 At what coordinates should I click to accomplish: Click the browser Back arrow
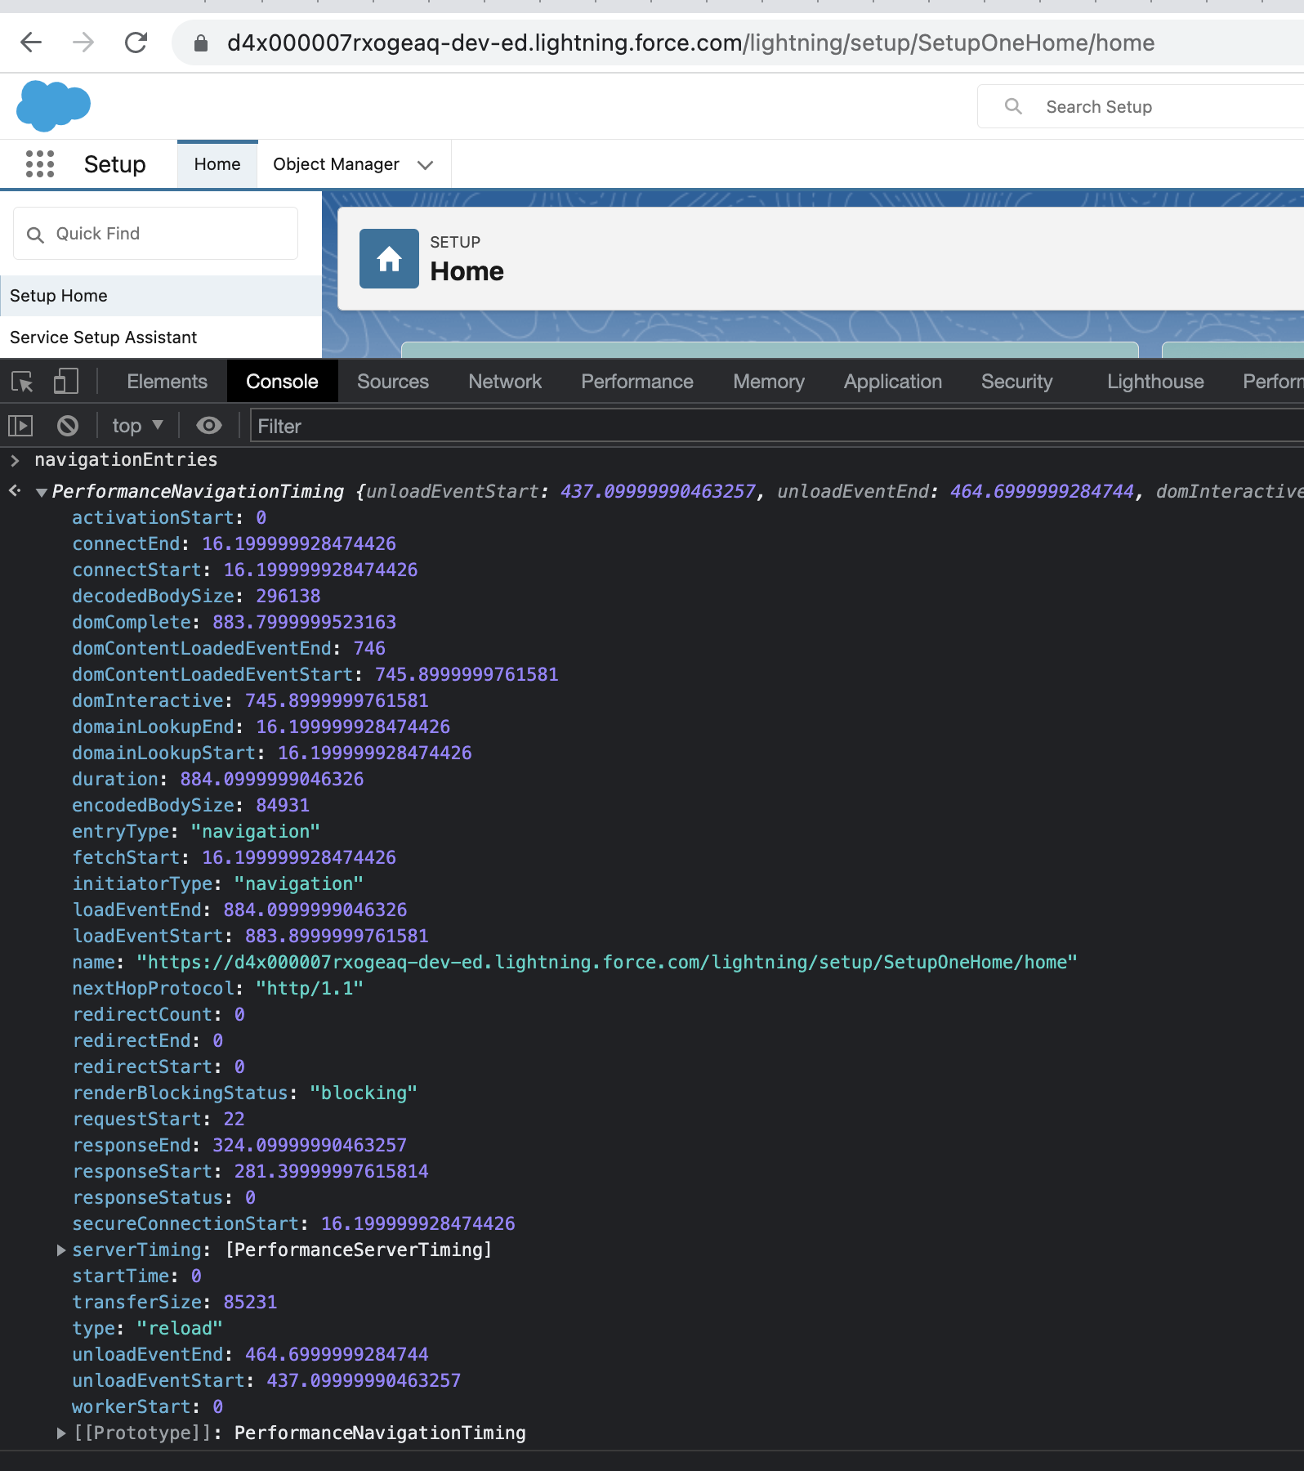click(31, 42)
